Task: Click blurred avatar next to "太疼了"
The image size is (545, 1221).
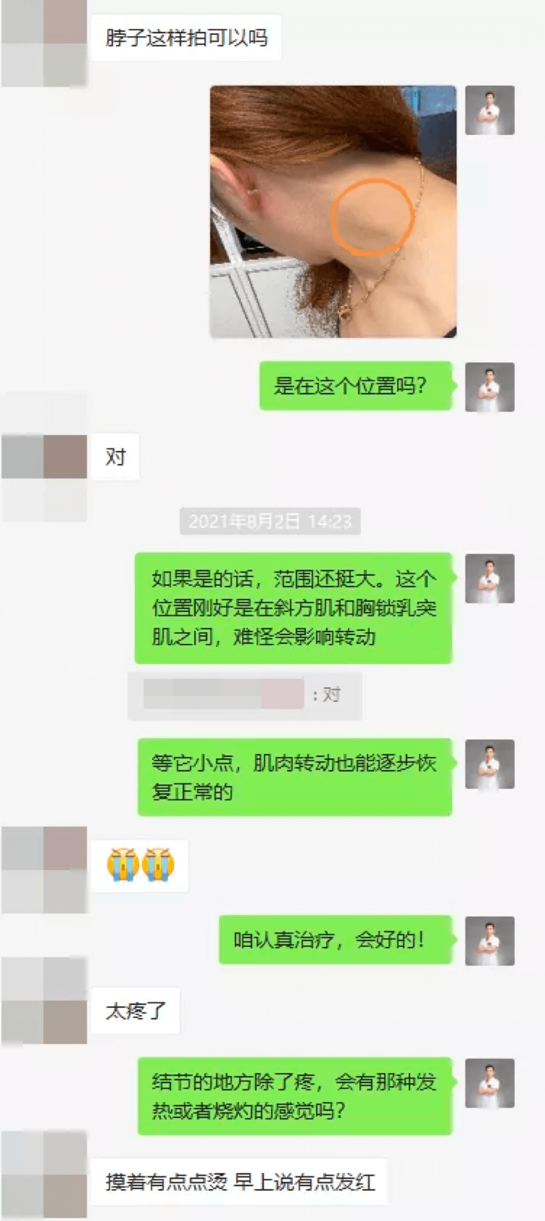Action: [44, 1000]
